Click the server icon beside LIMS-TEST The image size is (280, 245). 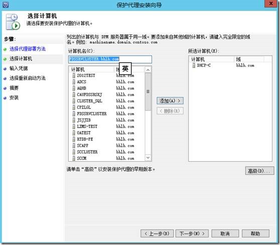pyautogui.click(x=74, y=127)
